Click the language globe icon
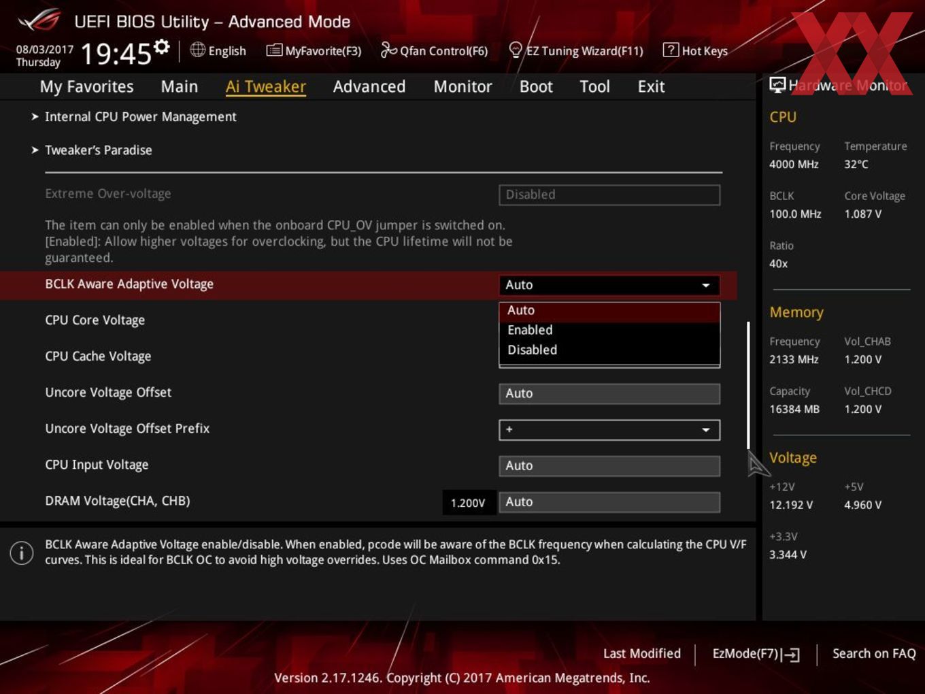The image size is (925, 694). 197,50
